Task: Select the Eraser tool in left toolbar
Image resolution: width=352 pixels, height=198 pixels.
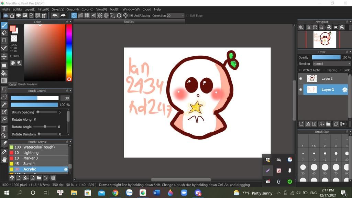Action: click(x=4, y=33)
